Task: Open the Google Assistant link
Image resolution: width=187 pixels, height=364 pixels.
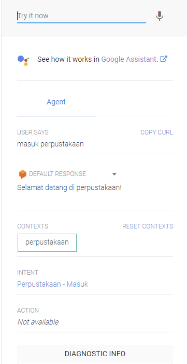Action: (x=129, y=59)
